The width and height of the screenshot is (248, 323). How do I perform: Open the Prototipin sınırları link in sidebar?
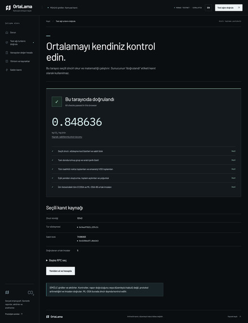(14, 314)
